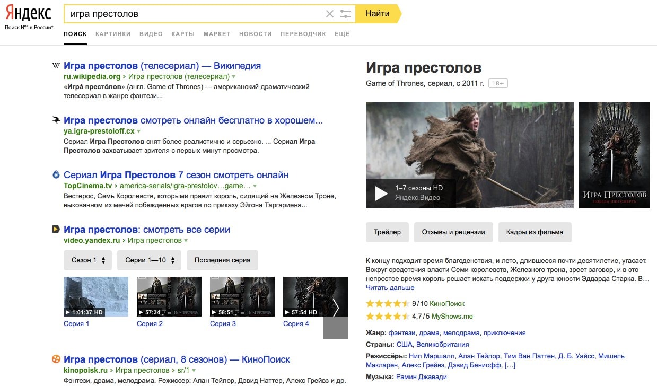
Task: Click the Yandex logo
Action: click(29, 13)
